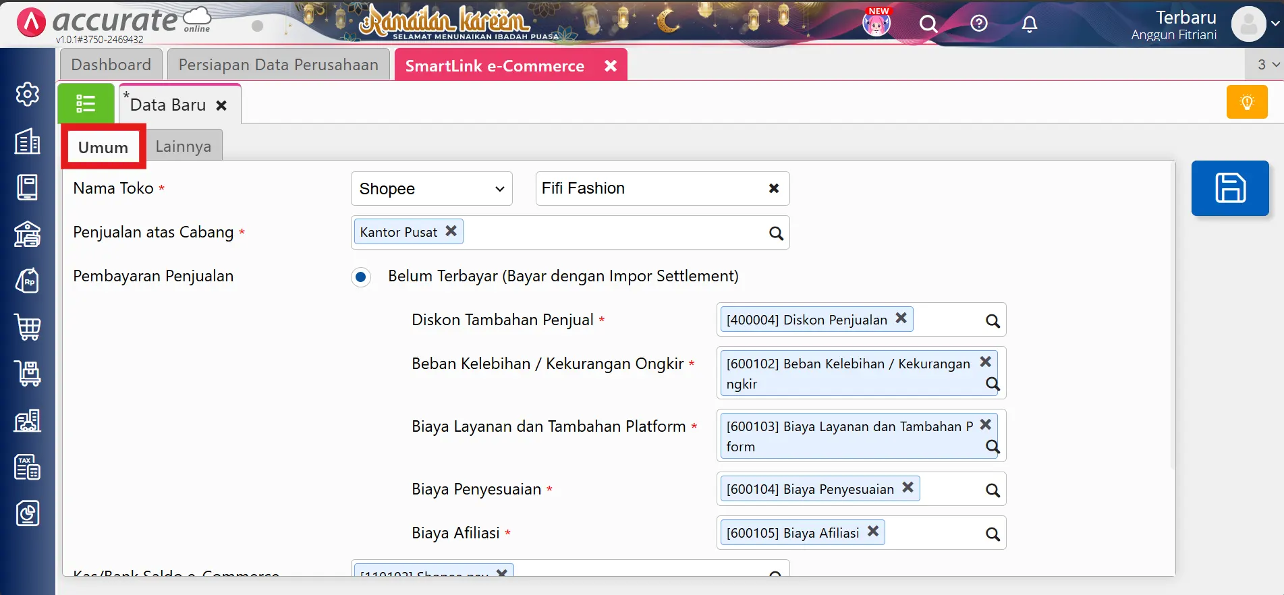The width and height of the screenshot is (1284, 595).
Task: Open the settings gear in sidebar
Action: (28, 94)
